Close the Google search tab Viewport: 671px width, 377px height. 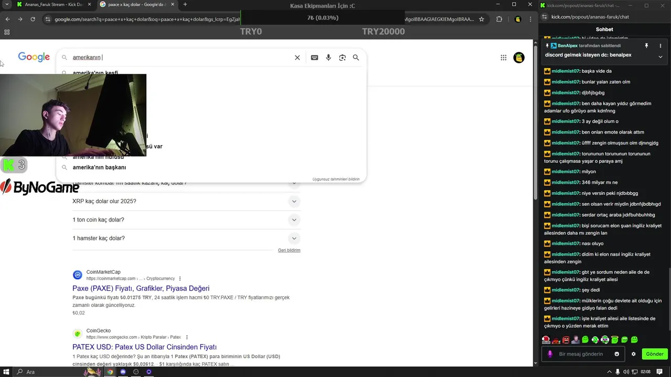coord(173,4)
